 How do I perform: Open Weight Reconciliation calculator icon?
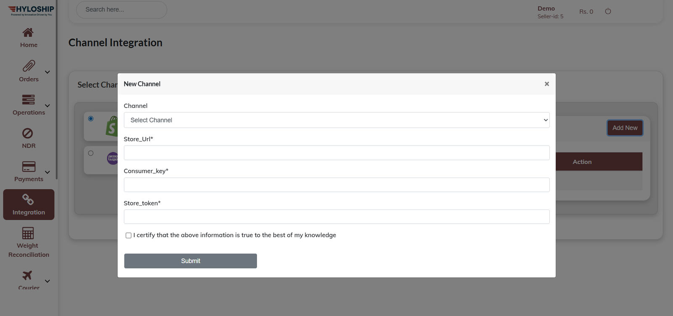click(28, 233)
